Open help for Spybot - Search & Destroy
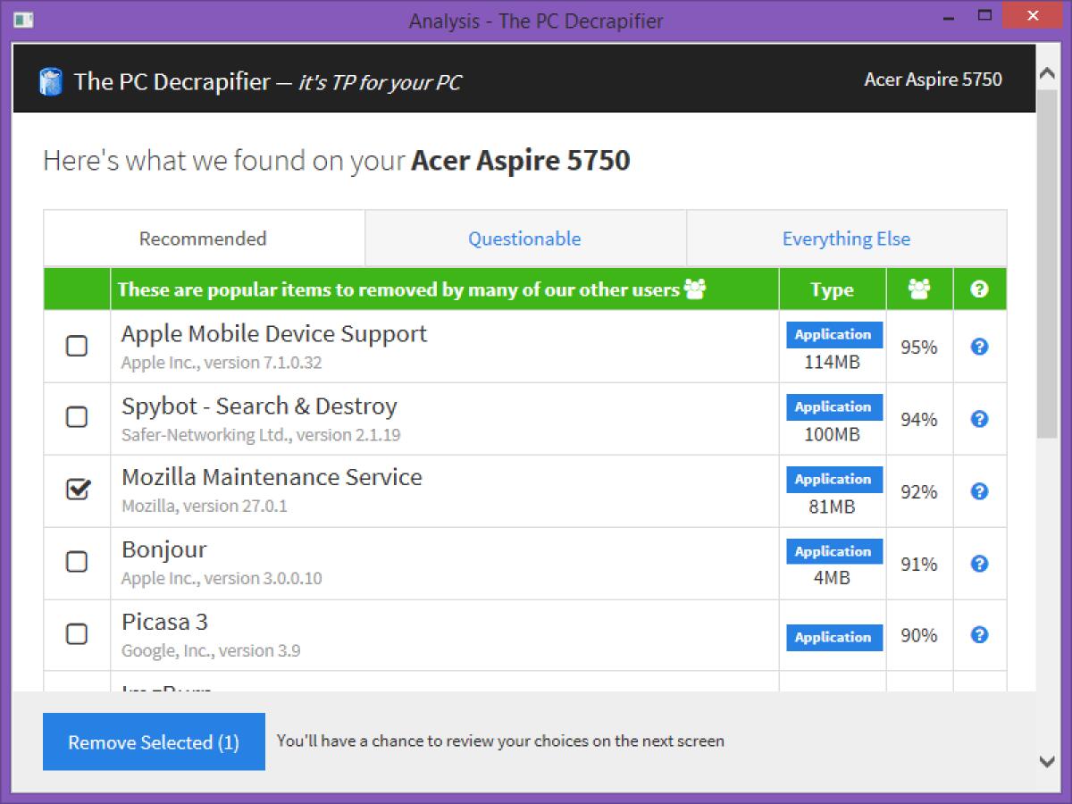Image resolution: width=1072 pixels, height=804 pixels. (x=979, y=418)
